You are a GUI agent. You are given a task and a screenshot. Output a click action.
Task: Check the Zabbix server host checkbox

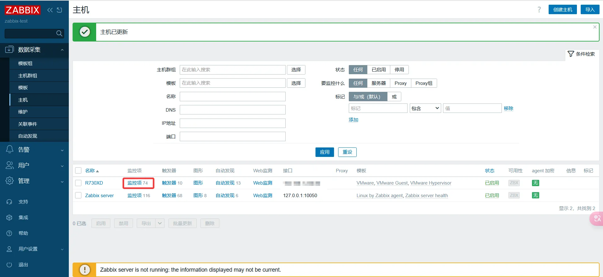click(x=78, y=196)
